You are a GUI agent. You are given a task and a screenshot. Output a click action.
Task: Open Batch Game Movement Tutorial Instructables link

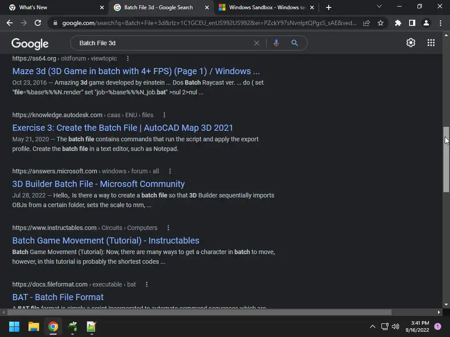point(105,240)
